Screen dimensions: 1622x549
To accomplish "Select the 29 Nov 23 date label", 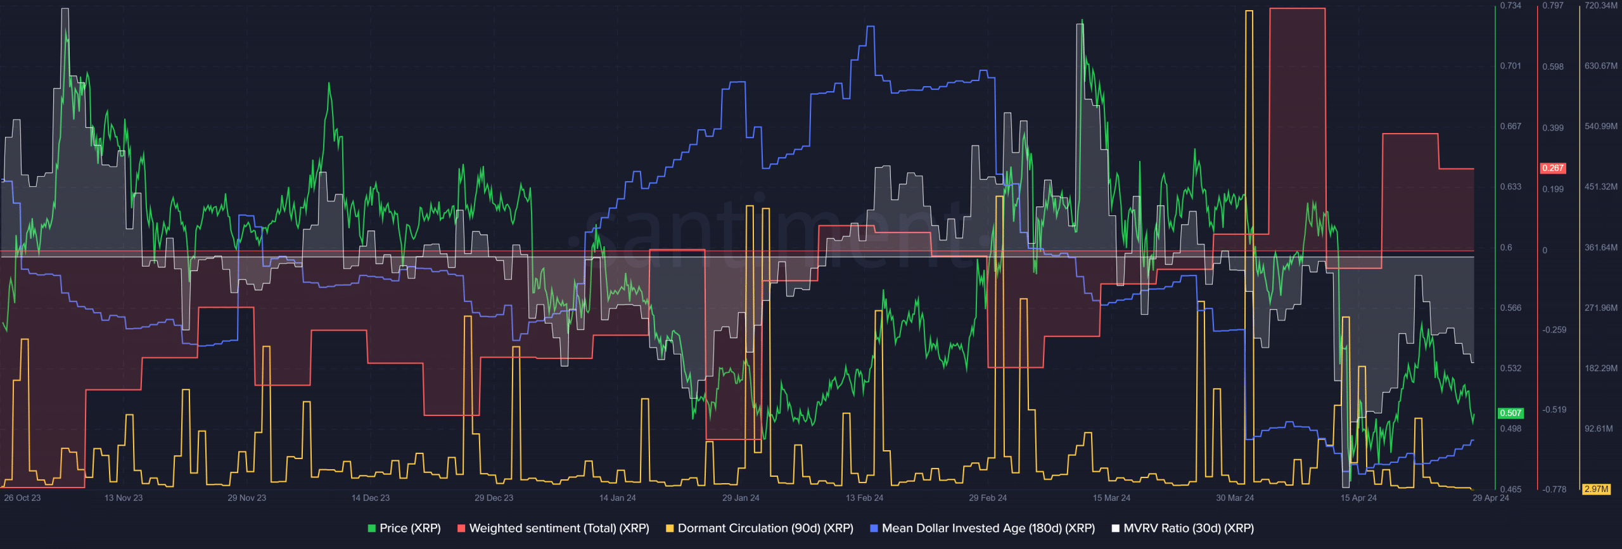I will point(247,498).
